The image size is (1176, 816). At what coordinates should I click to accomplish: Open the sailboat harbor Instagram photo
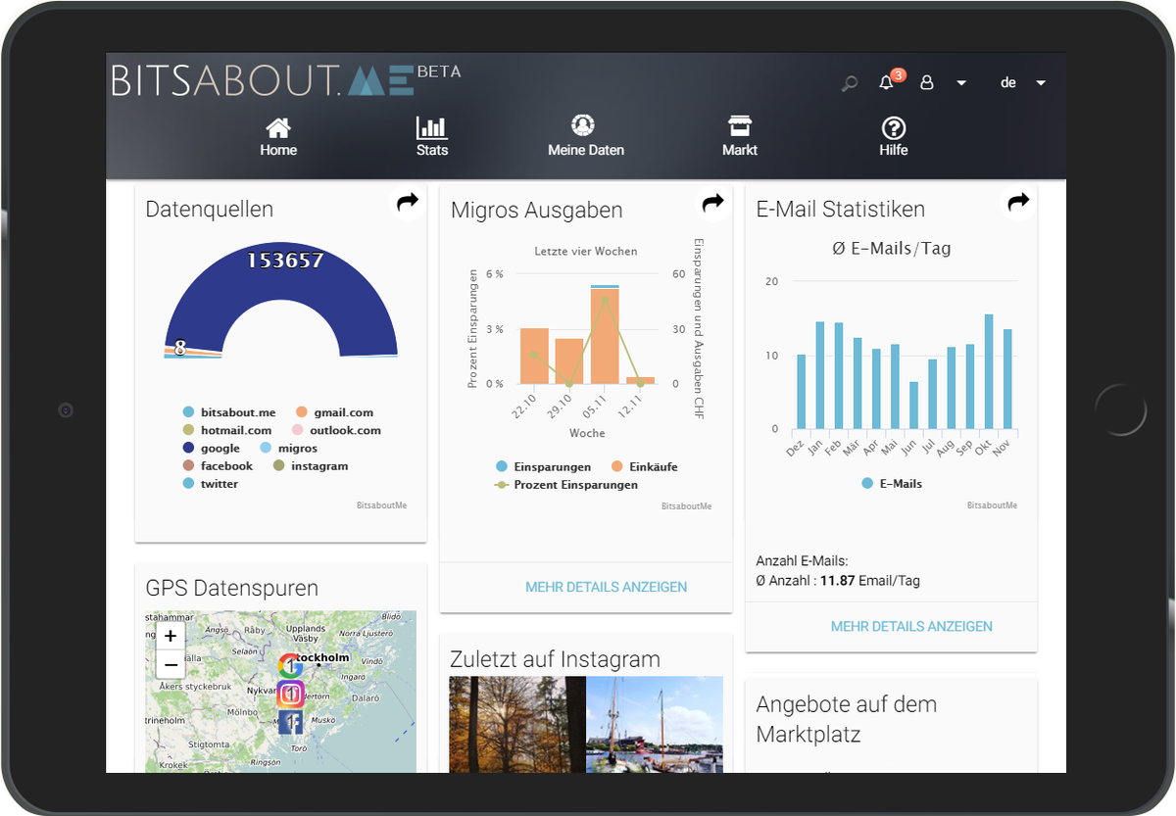point(655,725)
